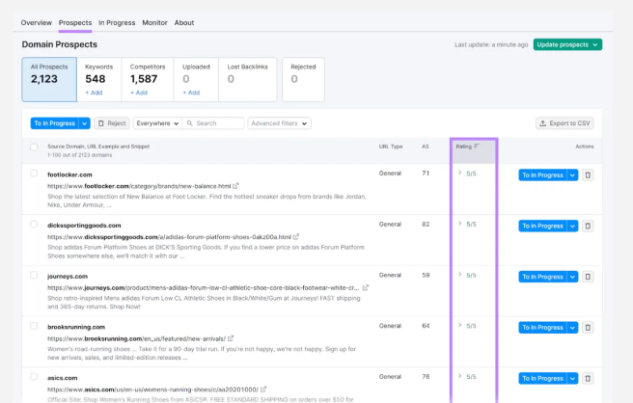Delete asics.com with the trash icon
The height and width of the screenshot is (403, 633).
588,378
